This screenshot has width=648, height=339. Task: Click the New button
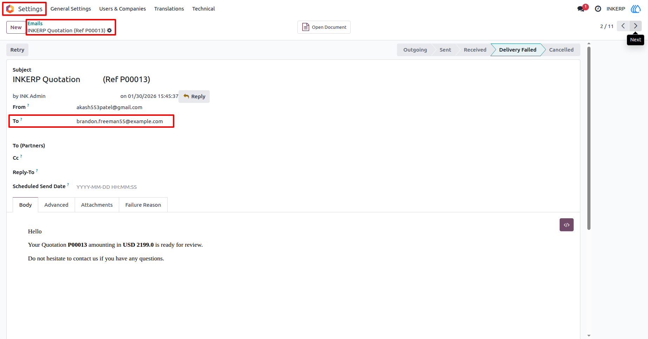point(16,27)
